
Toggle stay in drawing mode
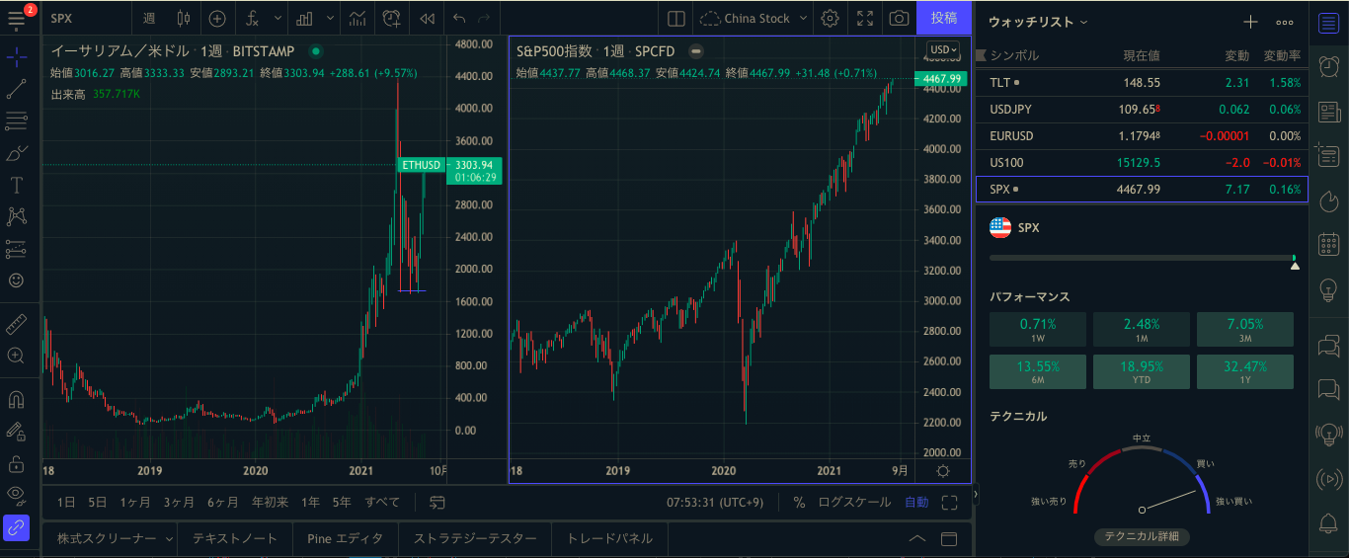click(x=17, y=431)
